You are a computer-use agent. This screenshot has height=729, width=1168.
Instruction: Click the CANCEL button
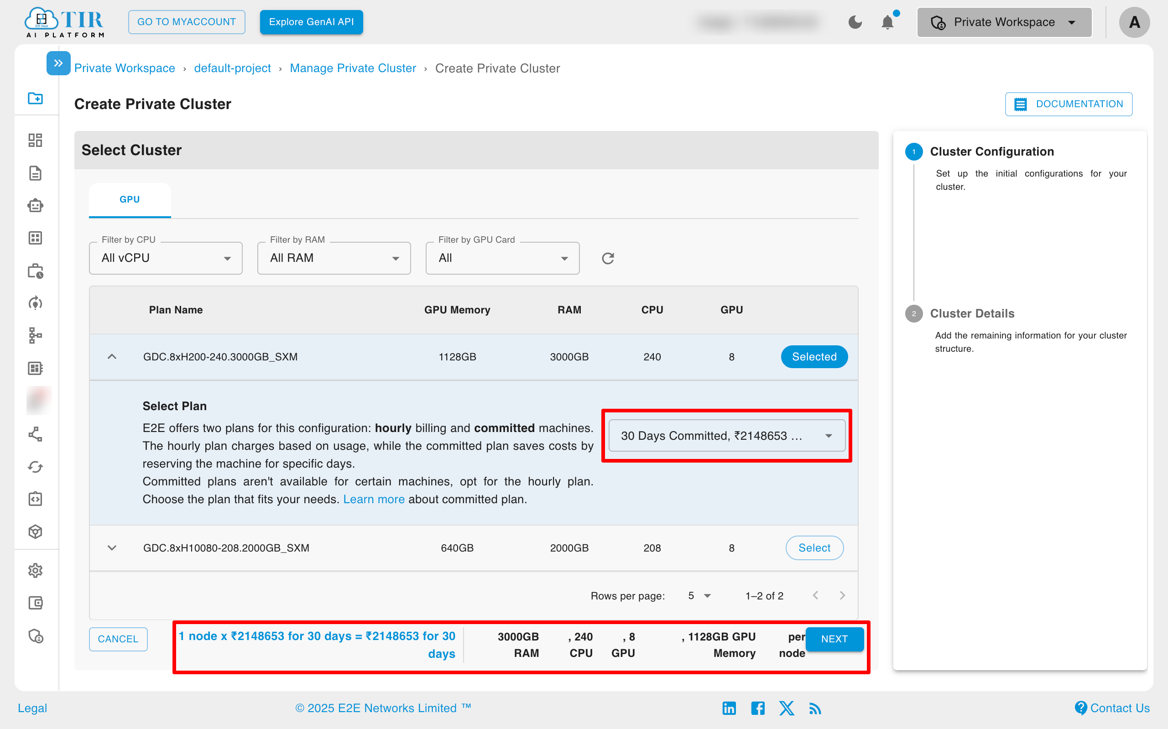(118, 639)
